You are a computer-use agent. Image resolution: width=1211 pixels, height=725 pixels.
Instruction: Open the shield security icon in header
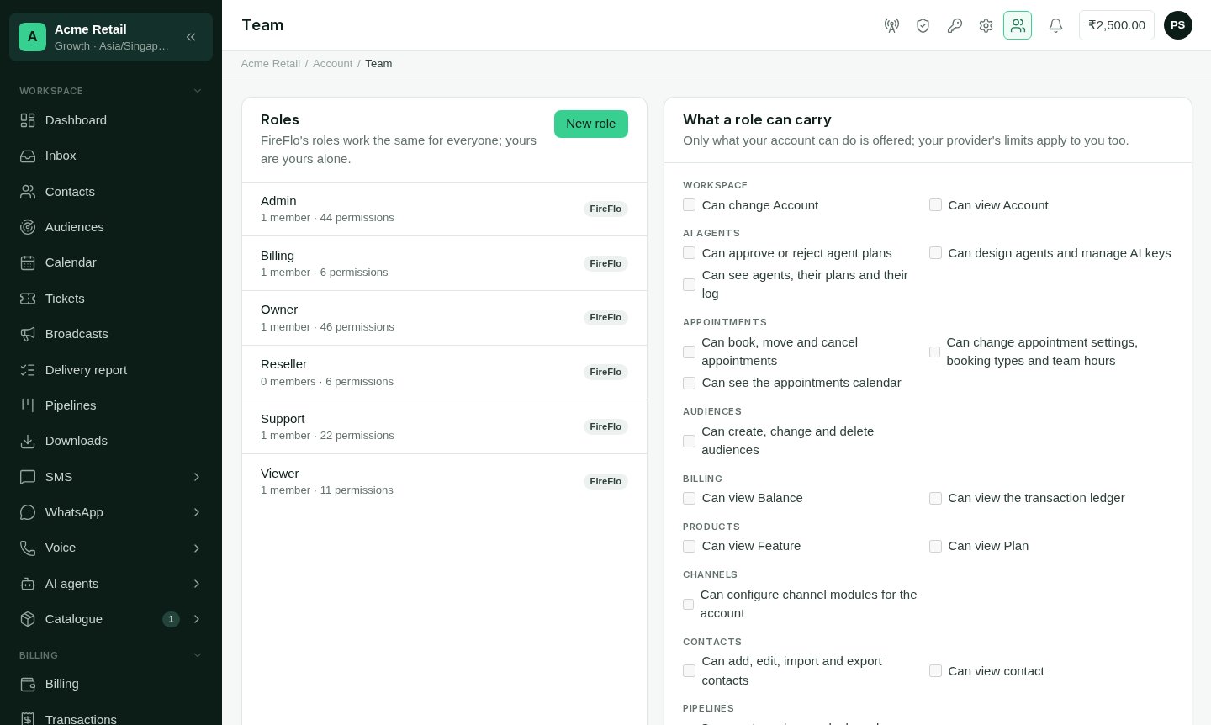tap(923, 25)
